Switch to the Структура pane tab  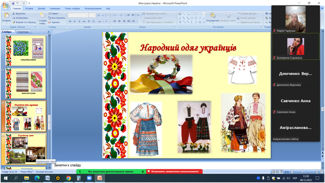click(x=23, y=32)
